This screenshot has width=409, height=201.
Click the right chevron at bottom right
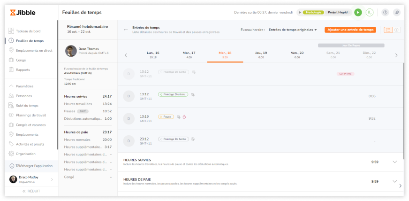click(401, 186)
